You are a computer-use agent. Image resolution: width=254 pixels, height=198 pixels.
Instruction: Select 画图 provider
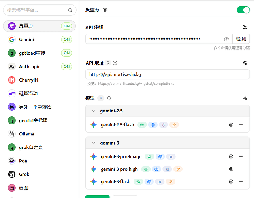point(40,188)
